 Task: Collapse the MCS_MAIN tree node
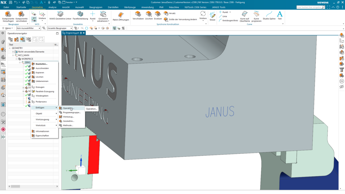point(13,55)
